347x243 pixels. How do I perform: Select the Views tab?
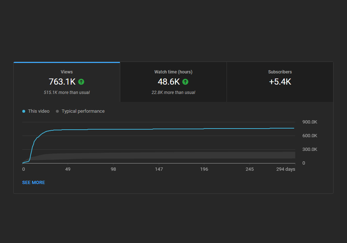click(67, 82)
